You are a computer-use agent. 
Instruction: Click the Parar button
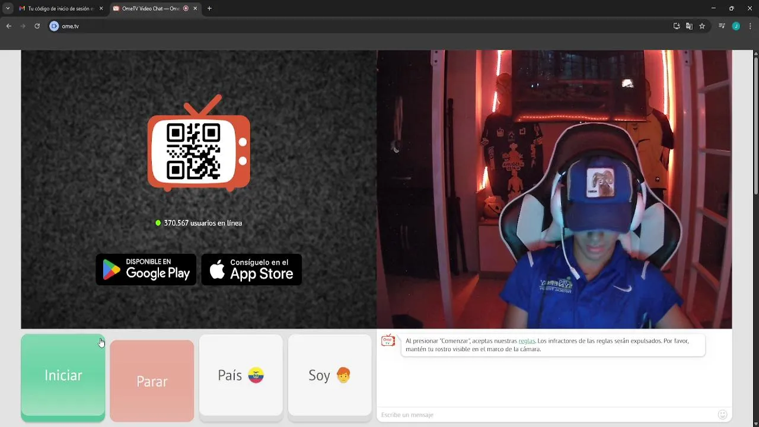click(x=152, y=381)
